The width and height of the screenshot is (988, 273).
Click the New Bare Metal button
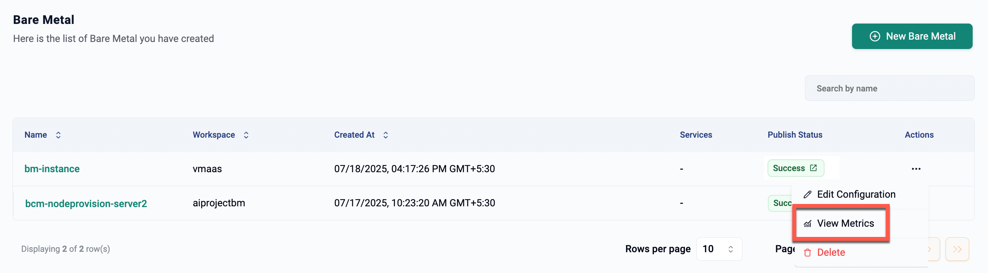click(x=912, y=36)
